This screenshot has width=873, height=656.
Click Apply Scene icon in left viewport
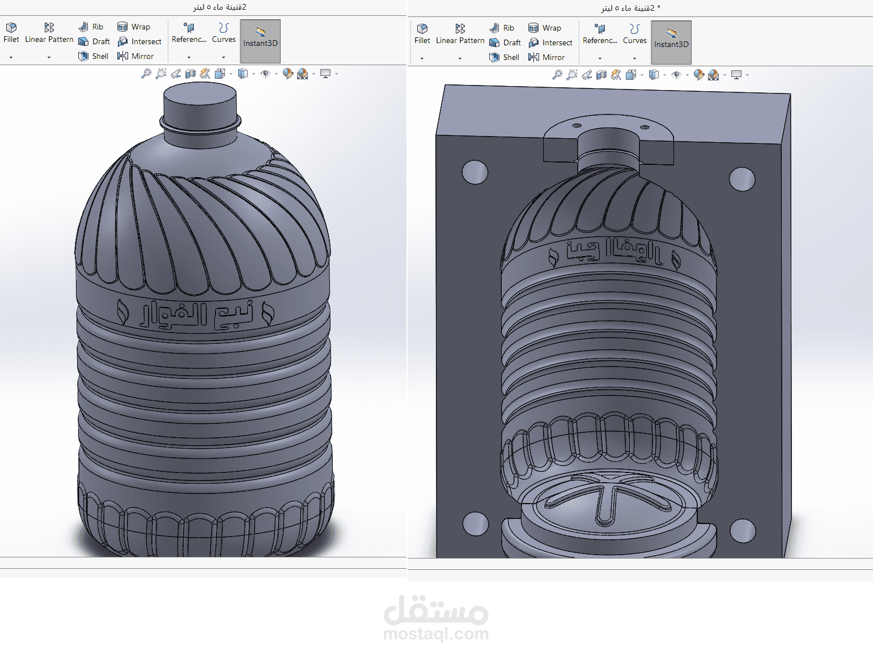click(x=302, y=74)
